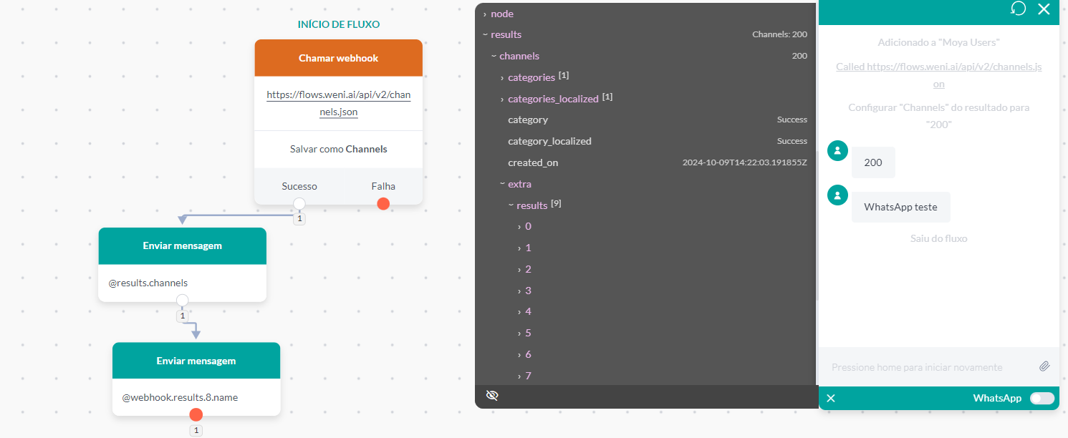
Task: Open the Enviar mensagem node showing @results.channels
Action: pyautogui.click(x=182, y=245)
